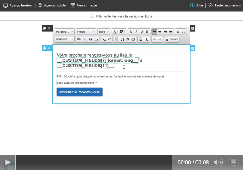Open the Police font dropdown
The height and width of the screenshot is (170, 243).
[x=86, y=32]
